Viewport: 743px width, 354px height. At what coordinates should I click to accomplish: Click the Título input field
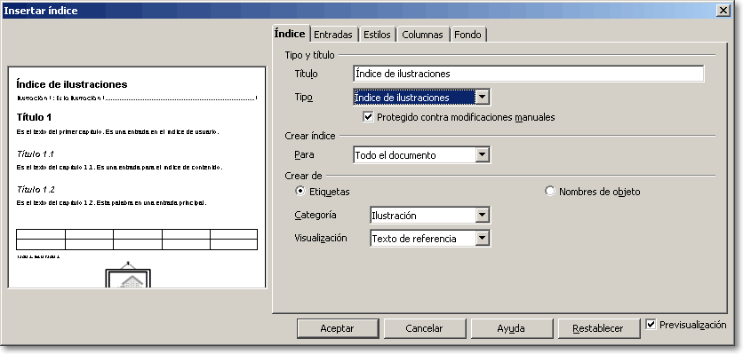click(x=528, y=74)
